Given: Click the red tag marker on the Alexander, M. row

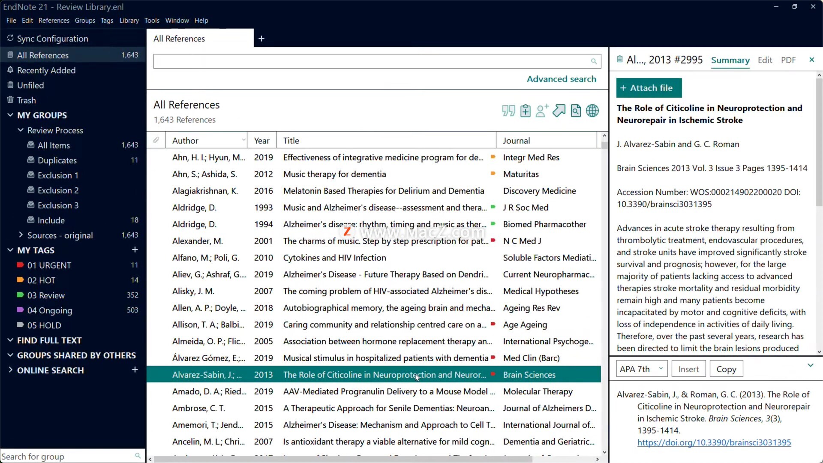Looking at the screenshot, I should point(493,241).
